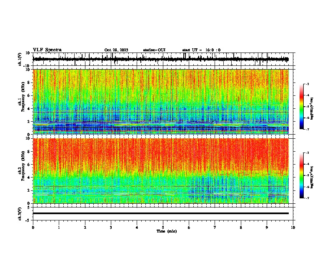Click the "start UT = 16:0 :0" text
Image resolution: width=330 pixels, height=255 pixels.
(x=201, y=50)
